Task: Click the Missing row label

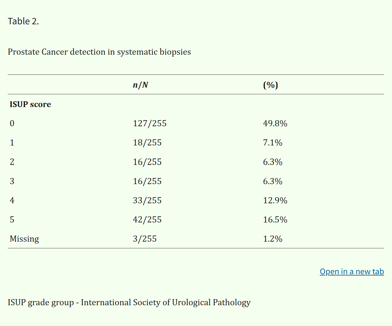Action: (x=24, y=239)
